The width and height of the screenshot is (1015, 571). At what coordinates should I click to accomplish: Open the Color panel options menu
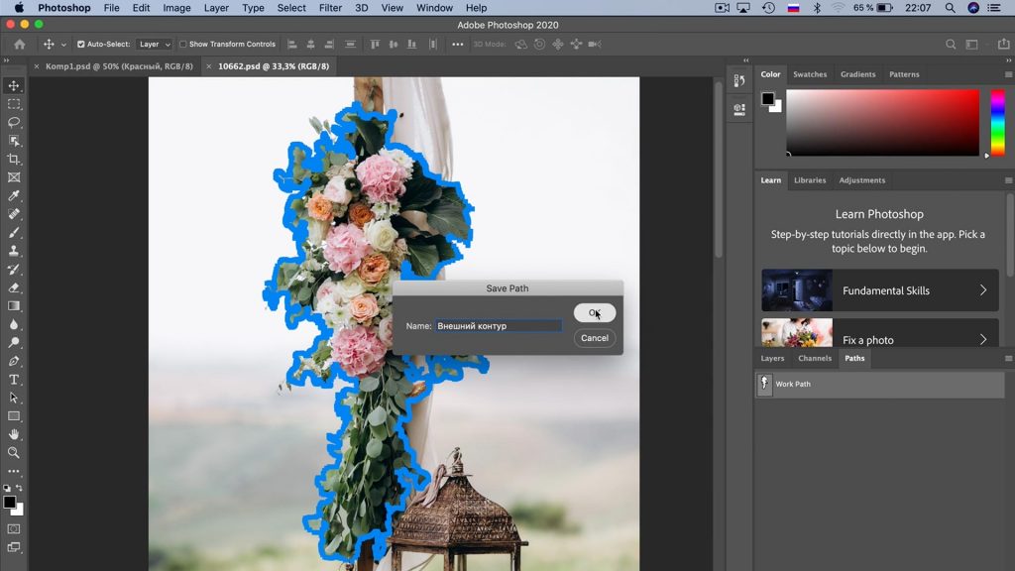click(x=1008, y=74)
